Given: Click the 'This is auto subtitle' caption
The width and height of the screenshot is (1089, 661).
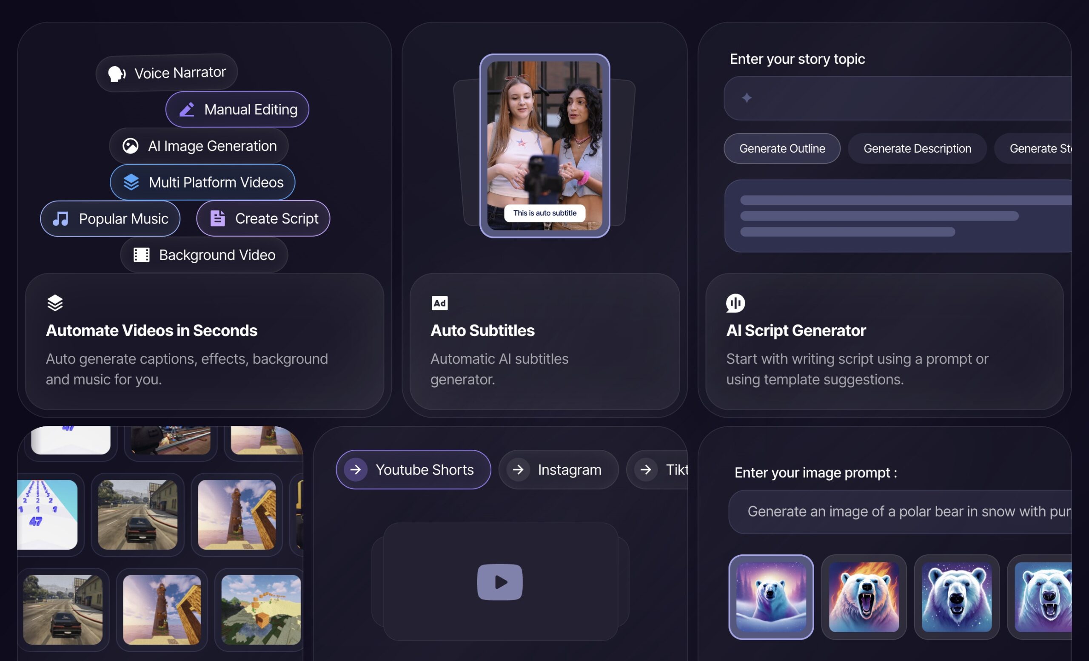Looking at the screenshot, I should point(545,213).
